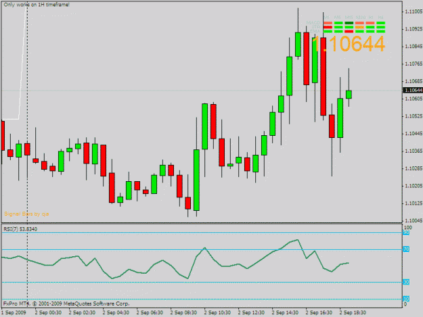Image resolution: width=423 pixels, height=317 pixels.
Task: Click the red STR M1 signal bar
Action: pyautogui.click(x=328, y=27)
